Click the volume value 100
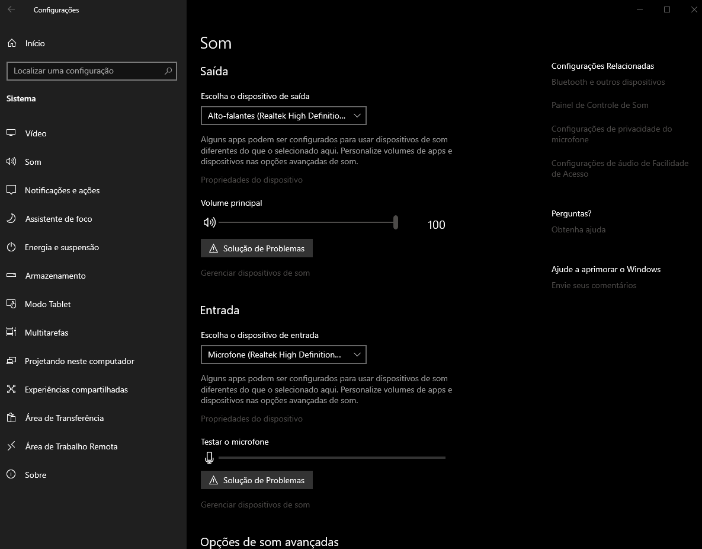Image resolution: width=702 pixels, height=549 pixels. tap(437, 225)
